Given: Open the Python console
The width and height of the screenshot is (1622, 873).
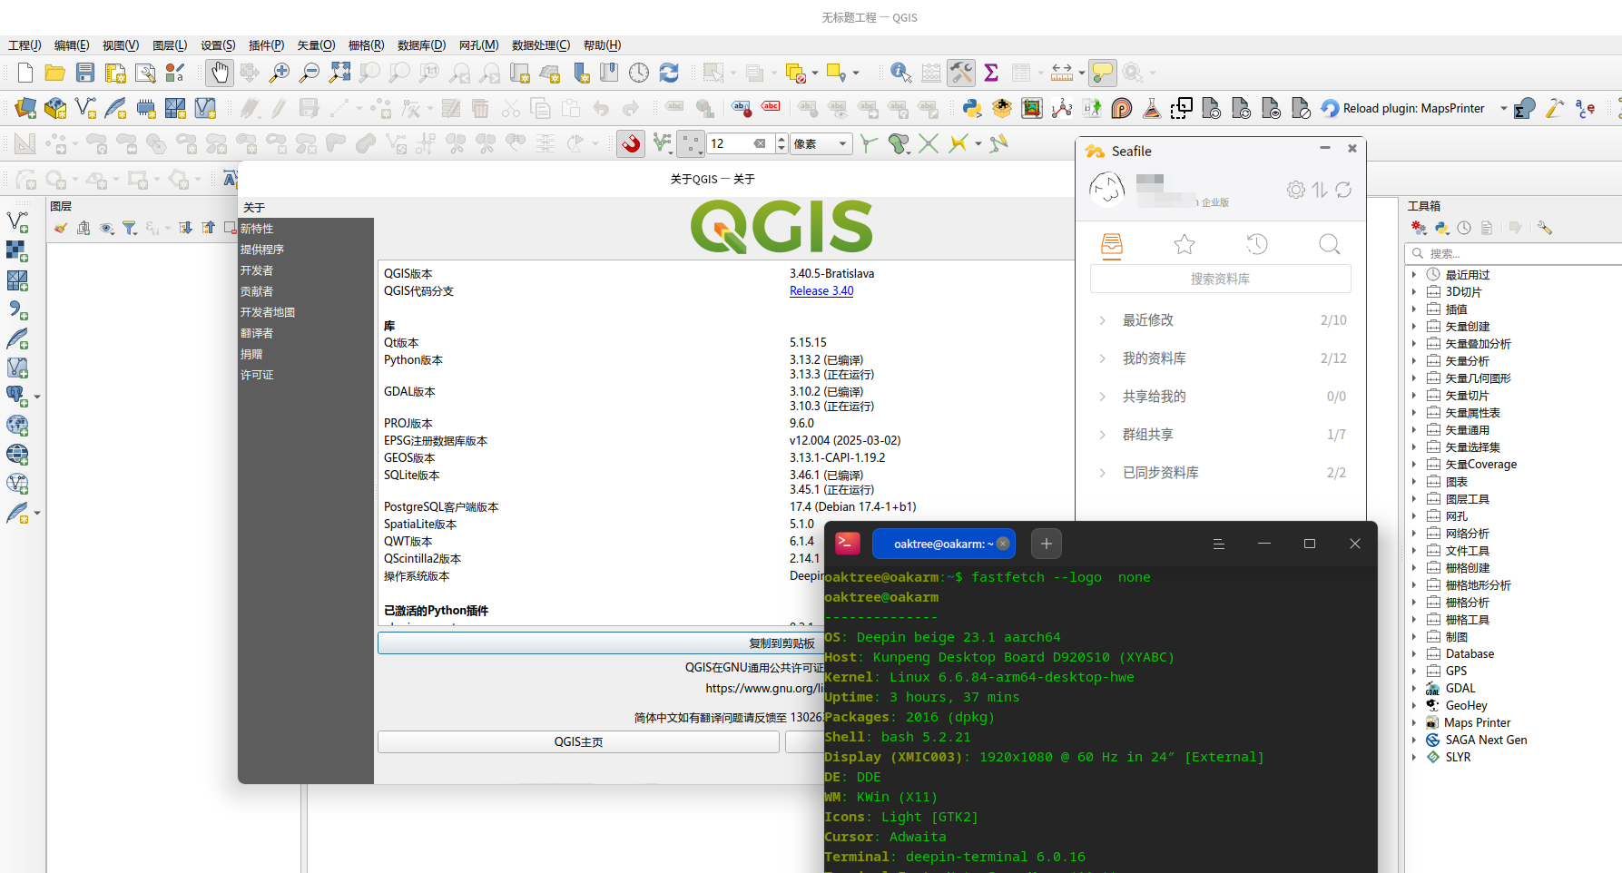Looking at the screenshot, I should (972, 109).
